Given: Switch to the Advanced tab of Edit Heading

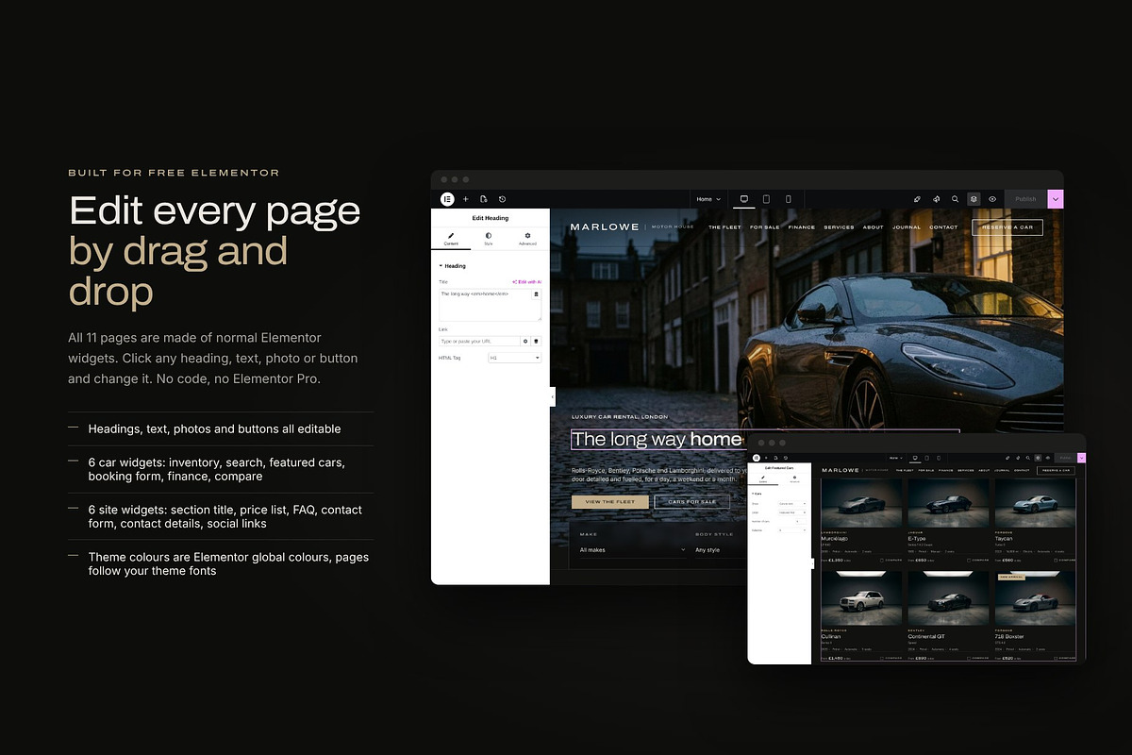Looking at the screenshot, I should pyautogui.click(x=527, y=239).
